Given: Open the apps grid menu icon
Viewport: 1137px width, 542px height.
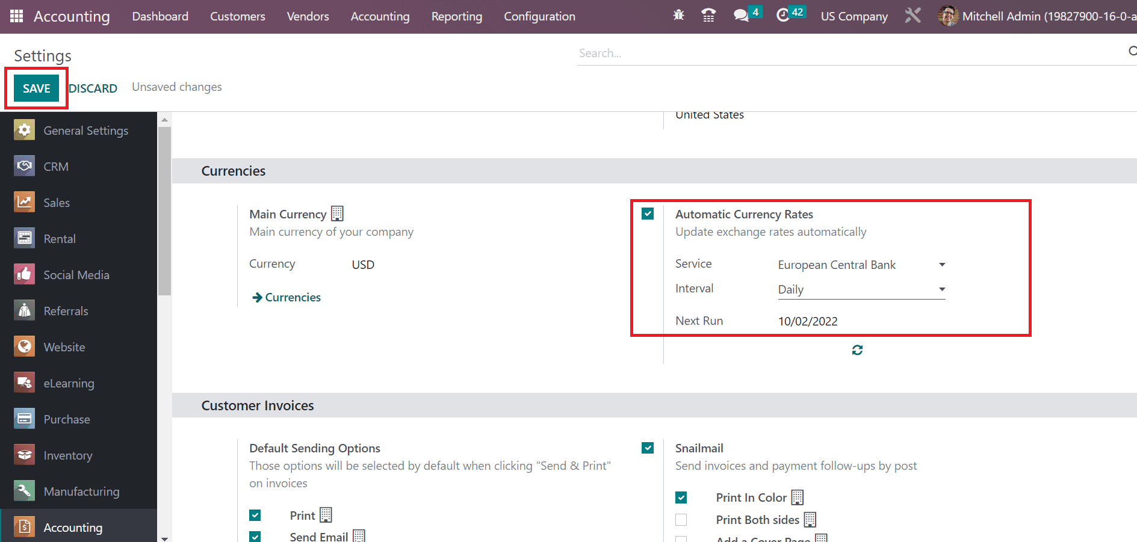Looking at the screenshot, I should tap(17, 16).
